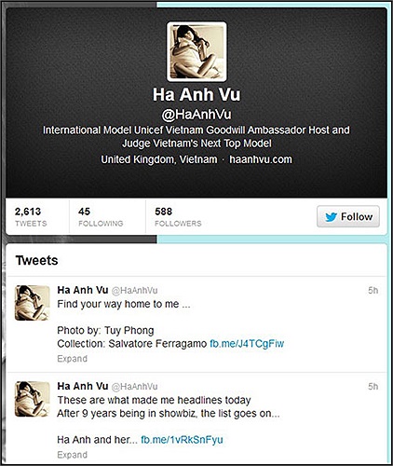
Task: Click the Follow button with bird icon
Action: (x=348, y=216)
